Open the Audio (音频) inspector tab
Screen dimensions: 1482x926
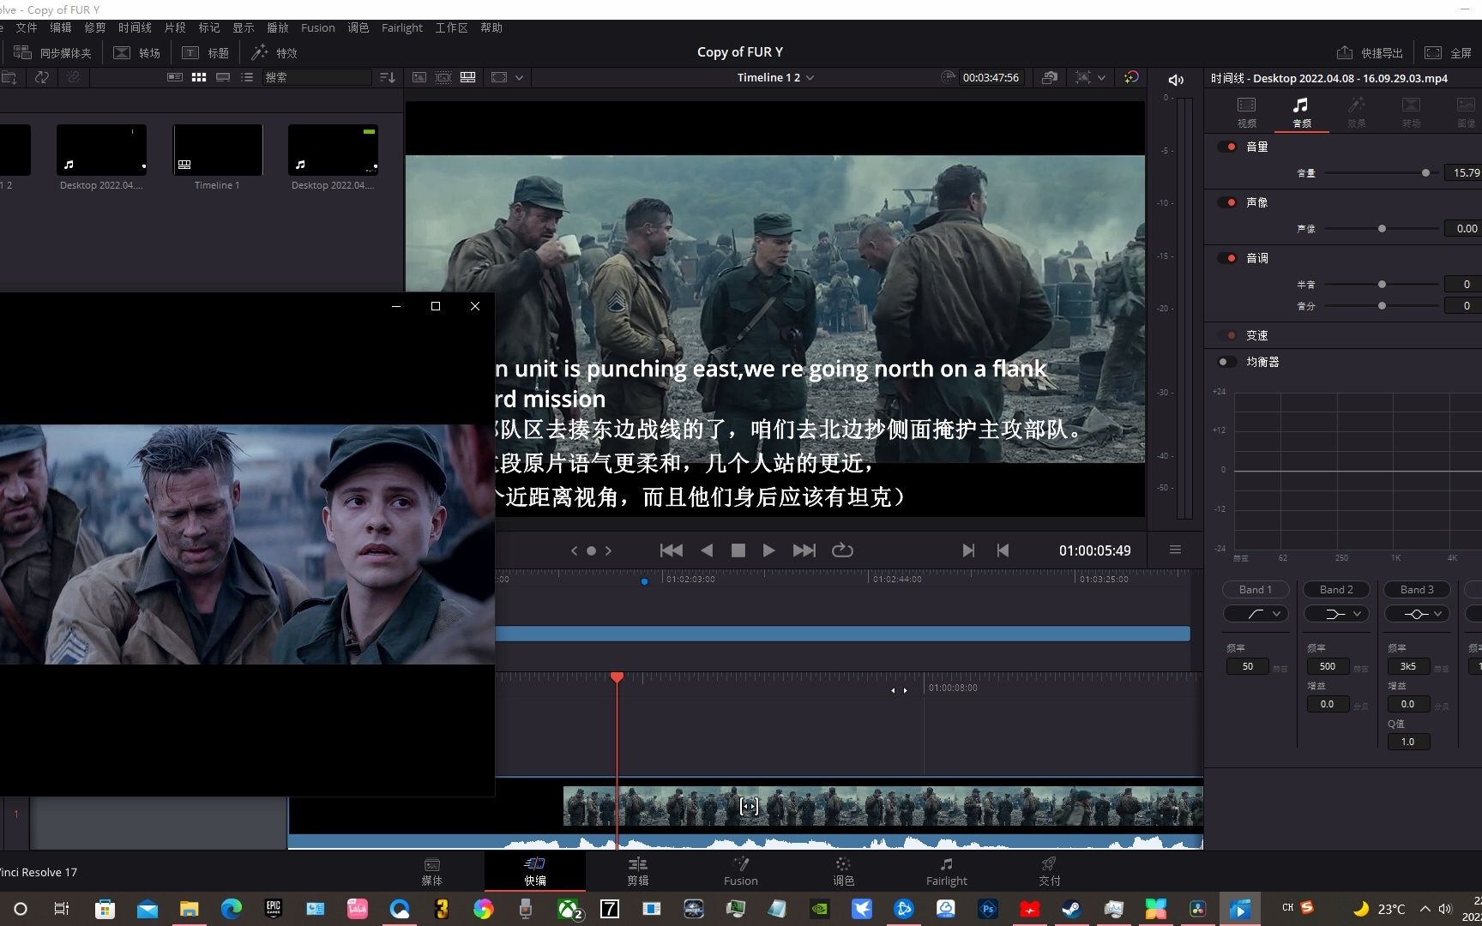pos(1301,111)
